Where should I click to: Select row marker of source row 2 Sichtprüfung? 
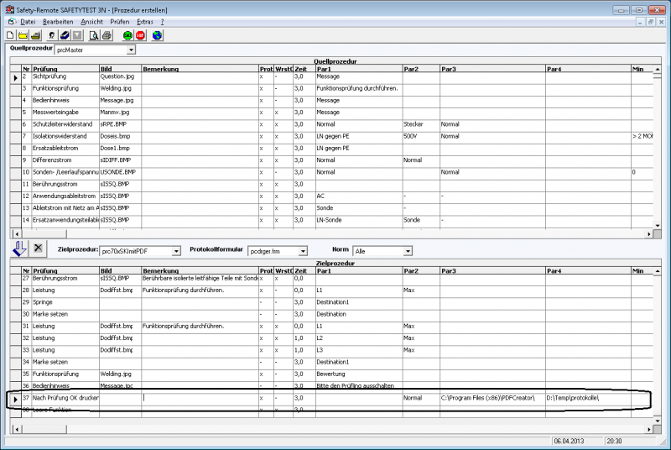point(16,77)
